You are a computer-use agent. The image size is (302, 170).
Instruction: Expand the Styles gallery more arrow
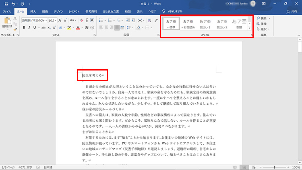(249, 29)
